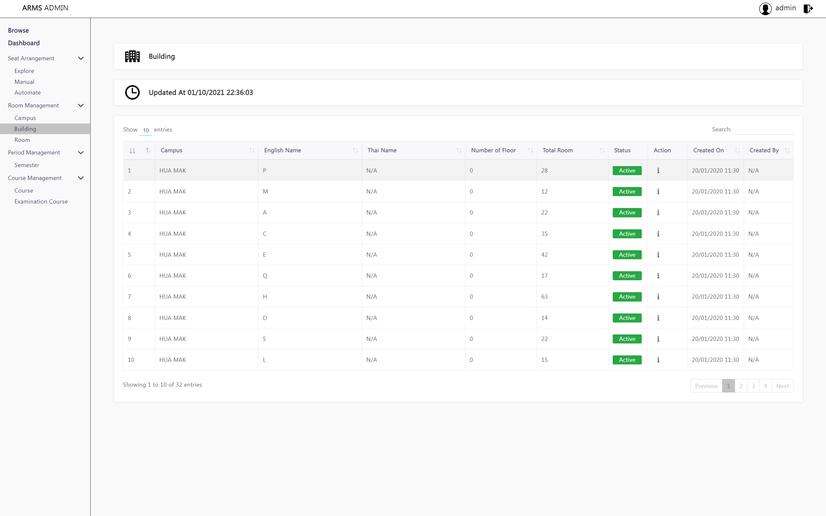This screenshot has height=516, width=826.
Task: Collapse the Seat Arrangement section
Action: [81, 58]
